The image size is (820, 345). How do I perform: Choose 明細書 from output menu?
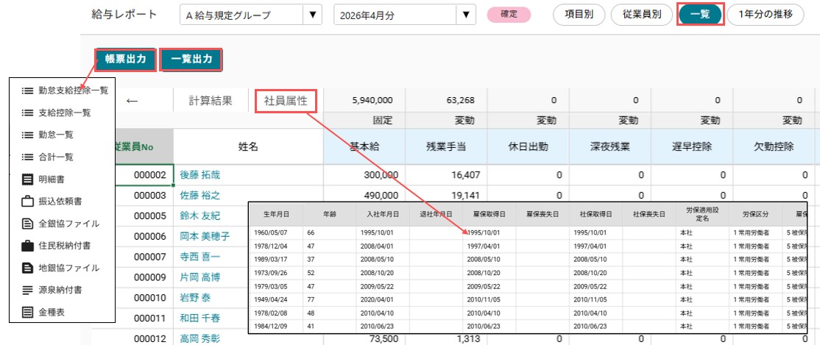tap(52, 179)
